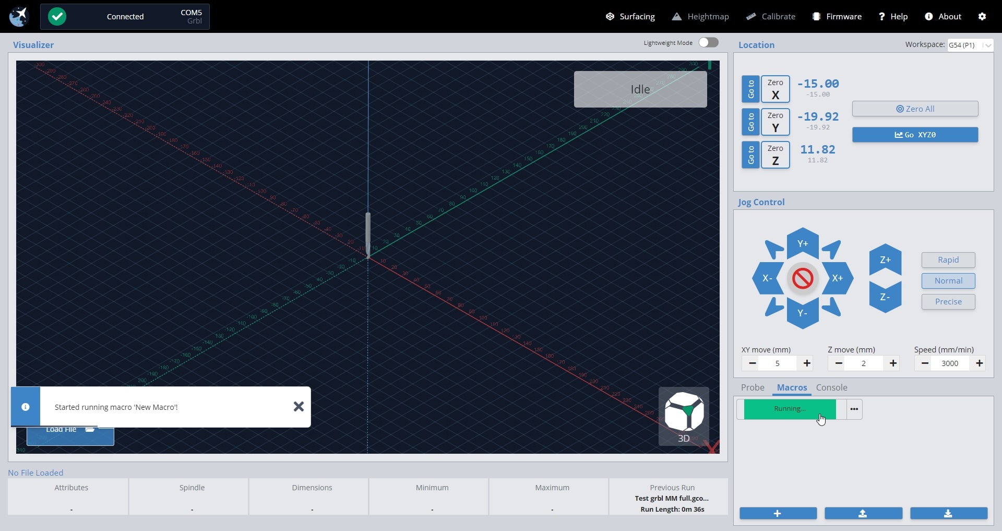Jog in the Y- direction

[803, 313]
